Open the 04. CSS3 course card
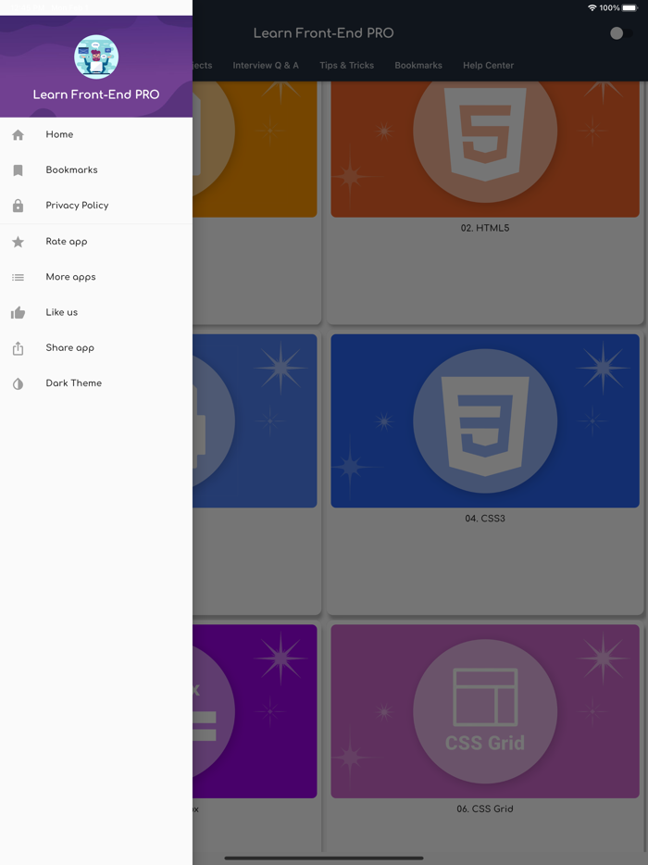 (485, 472)
